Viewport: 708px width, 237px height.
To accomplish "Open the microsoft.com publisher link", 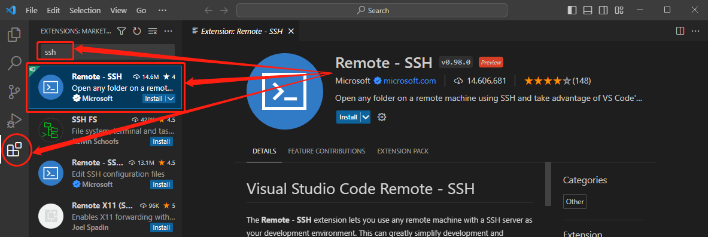I will coord(409,81).
